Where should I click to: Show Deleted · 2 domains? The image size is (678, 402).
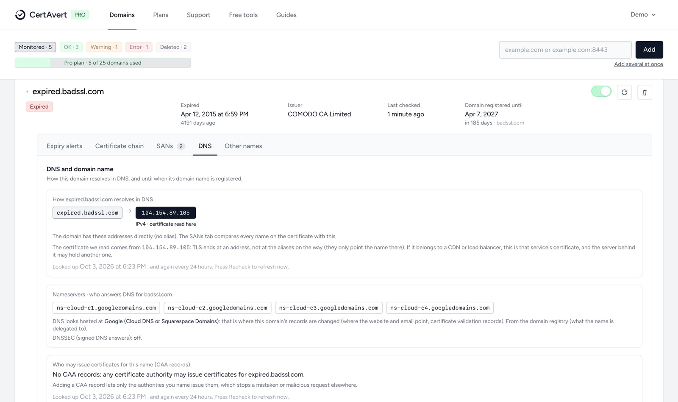[x=173, y=47]
